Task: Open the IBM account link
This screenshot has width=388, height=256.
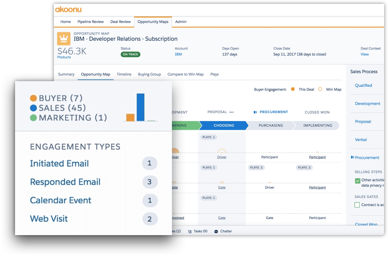Action: pyautogui.click(x=178, y=54)
